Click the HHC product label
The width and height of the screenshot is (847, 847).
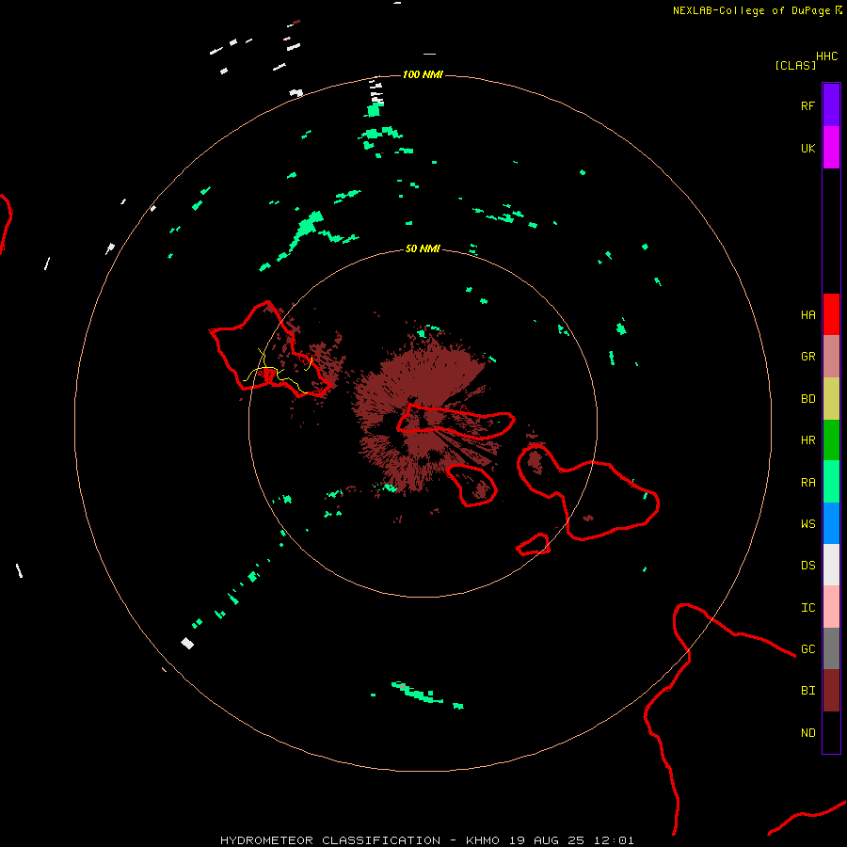[827, 56]
